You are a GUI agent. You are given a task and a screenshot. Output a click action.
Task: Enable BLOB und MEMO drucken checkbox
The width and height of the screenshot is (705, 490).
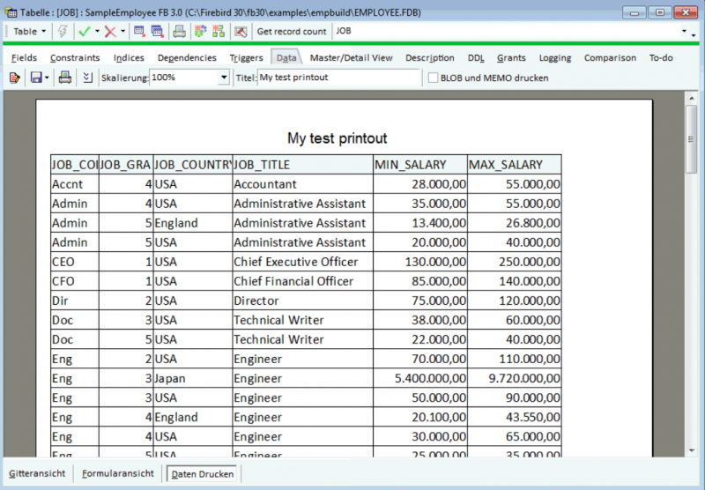click(x=433, y=78)
